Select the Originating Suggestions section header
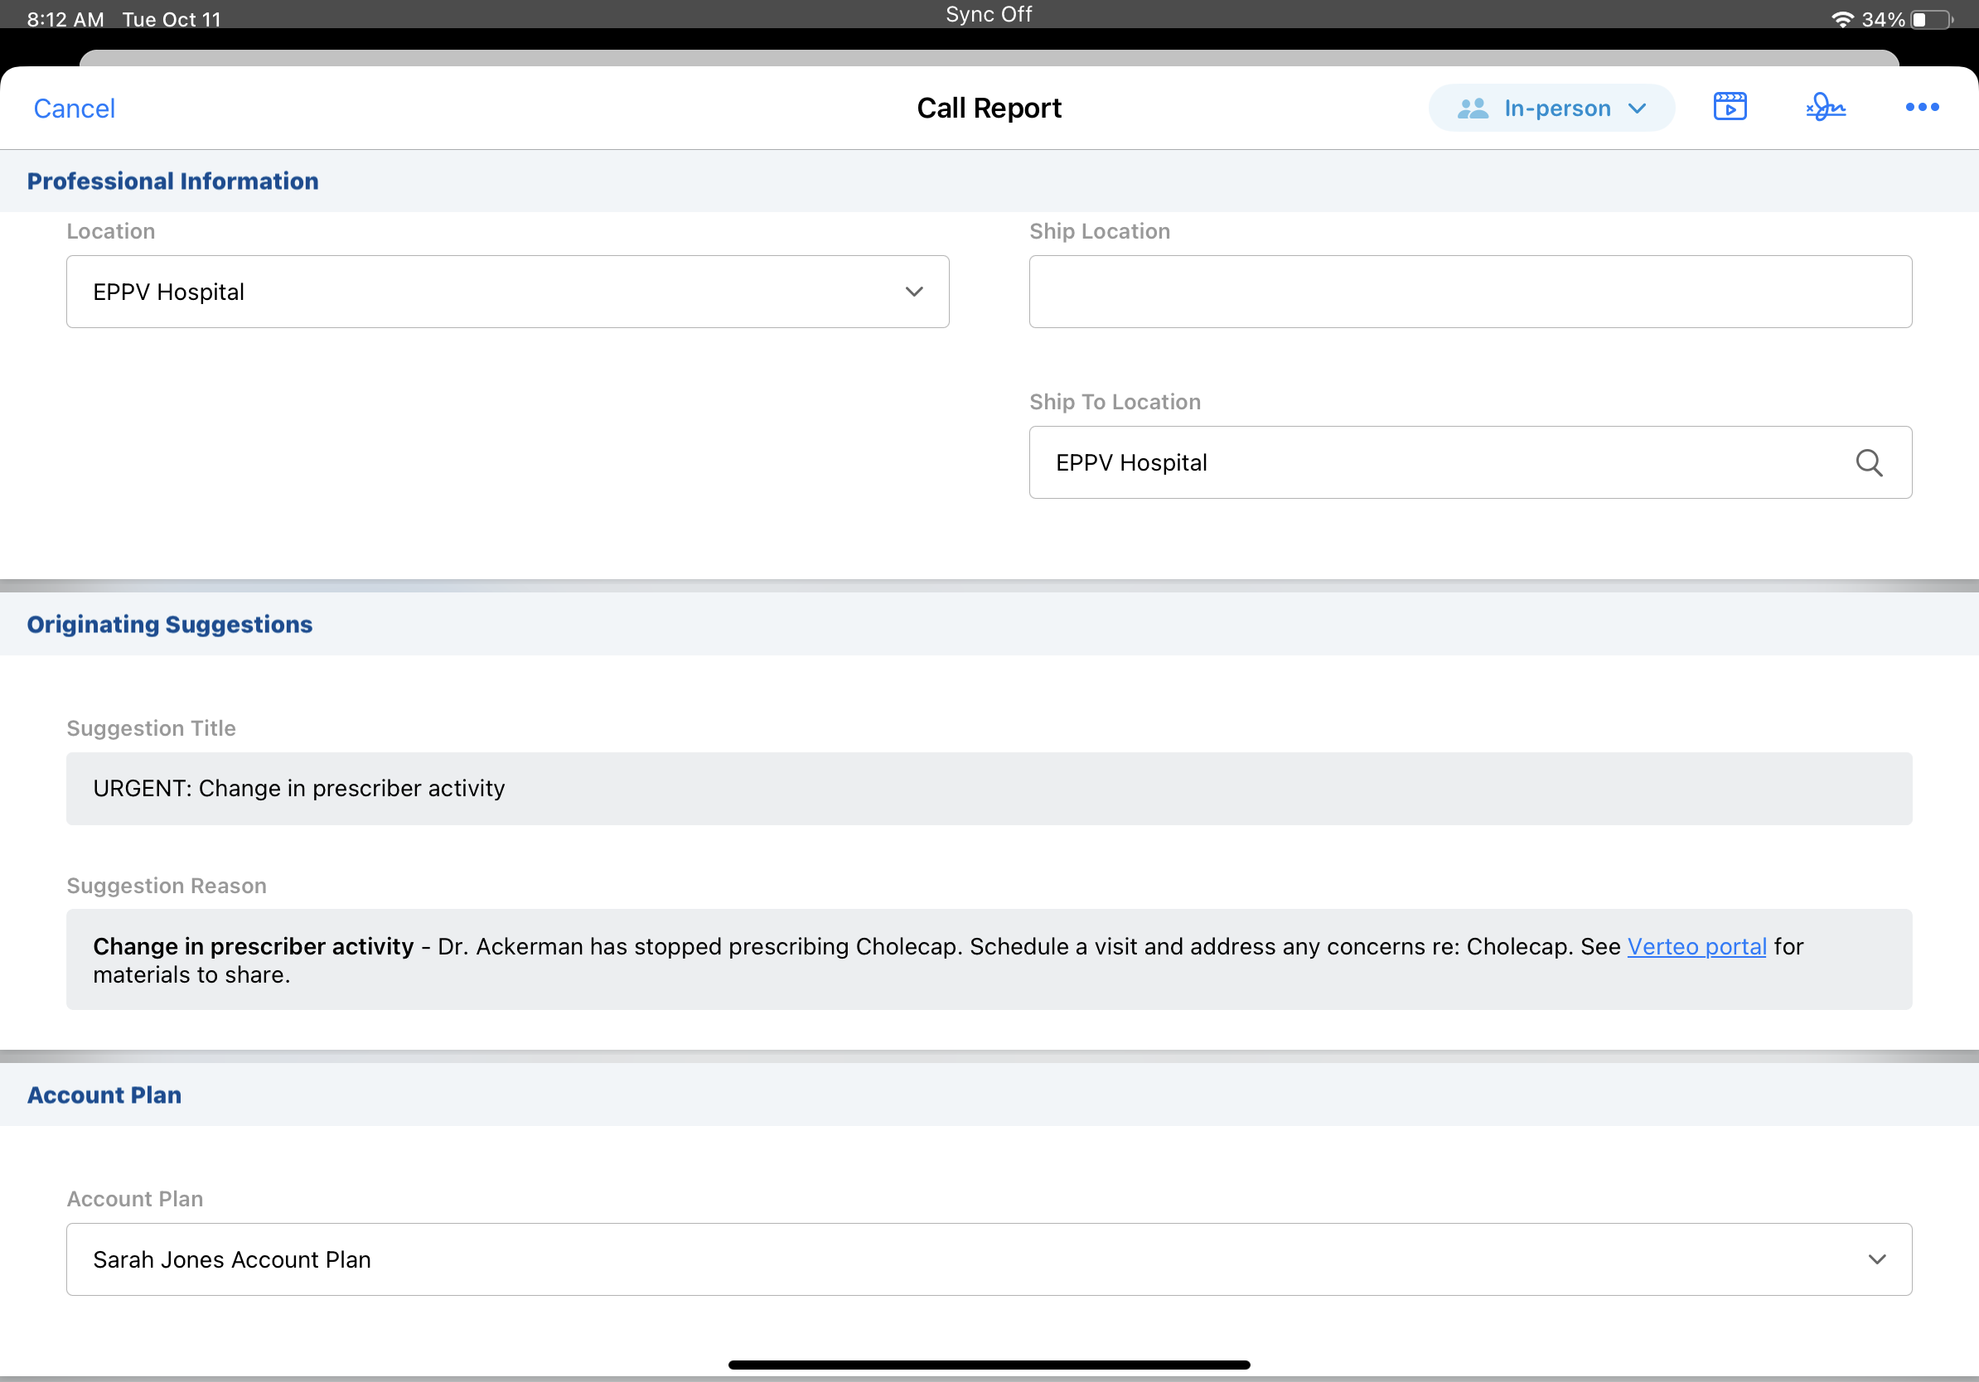This screenshot has height=1382, width=1979. (x=170, y=624)
